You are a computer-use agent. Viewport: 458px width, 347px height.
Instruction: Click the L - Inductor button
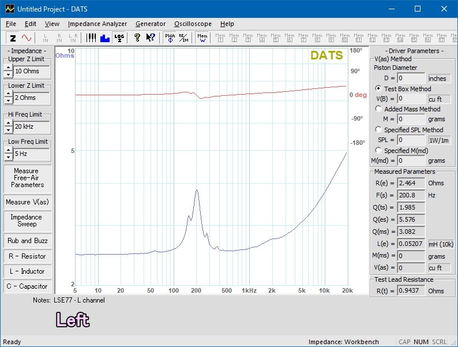click(28, 271)
